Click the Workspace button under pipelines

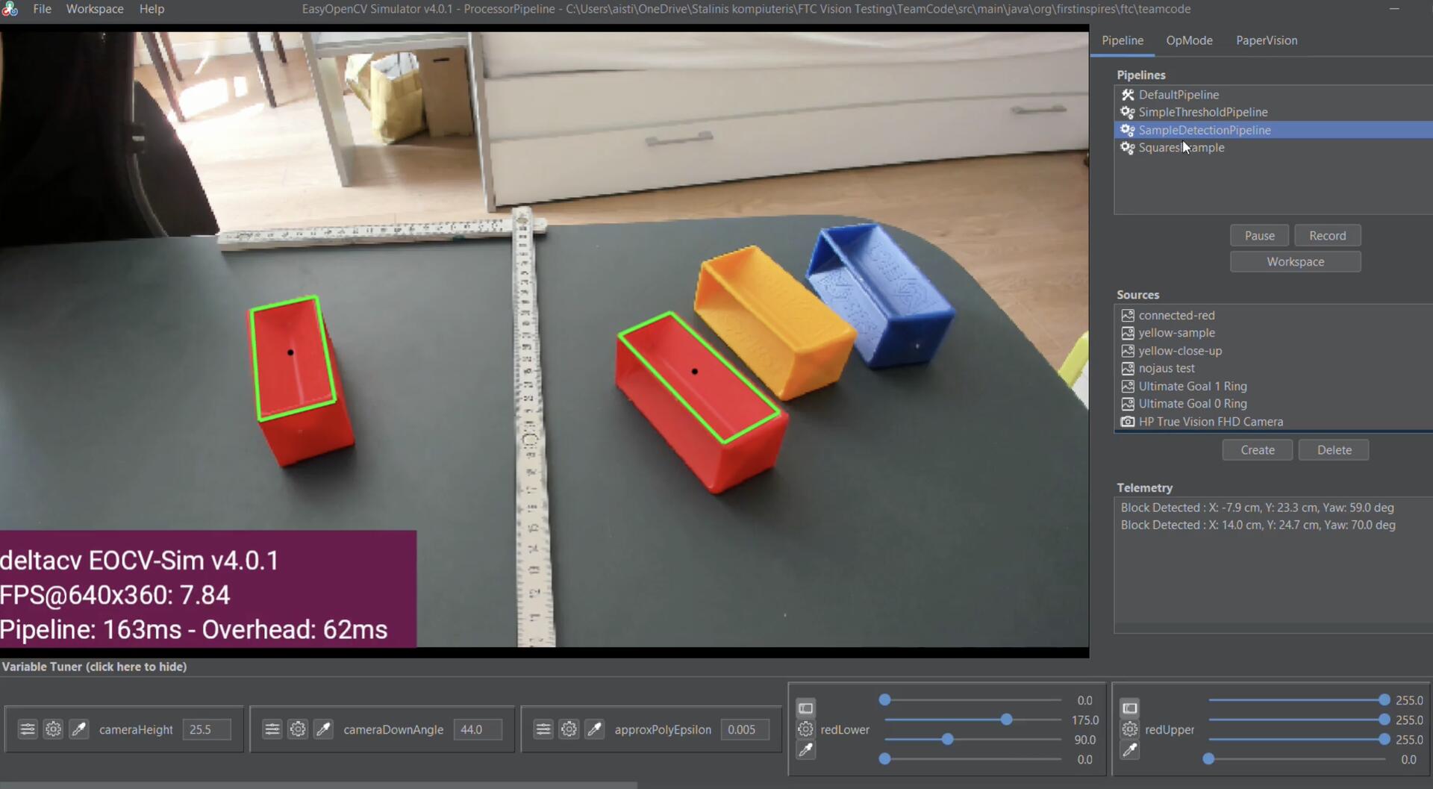pyautogui.click(x=1295, y=261)
